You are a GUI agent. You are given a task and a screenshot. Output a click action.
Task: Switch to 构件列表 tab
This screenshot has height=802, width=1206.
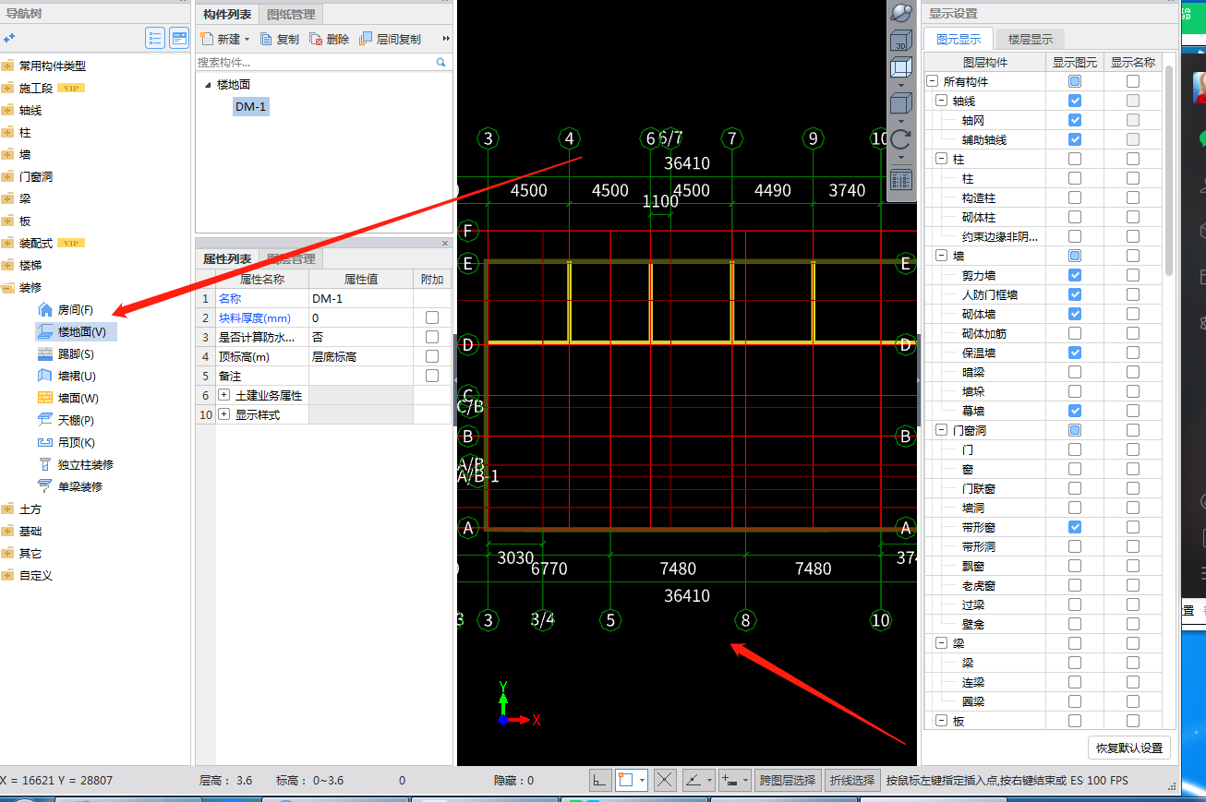pos(227,15)
